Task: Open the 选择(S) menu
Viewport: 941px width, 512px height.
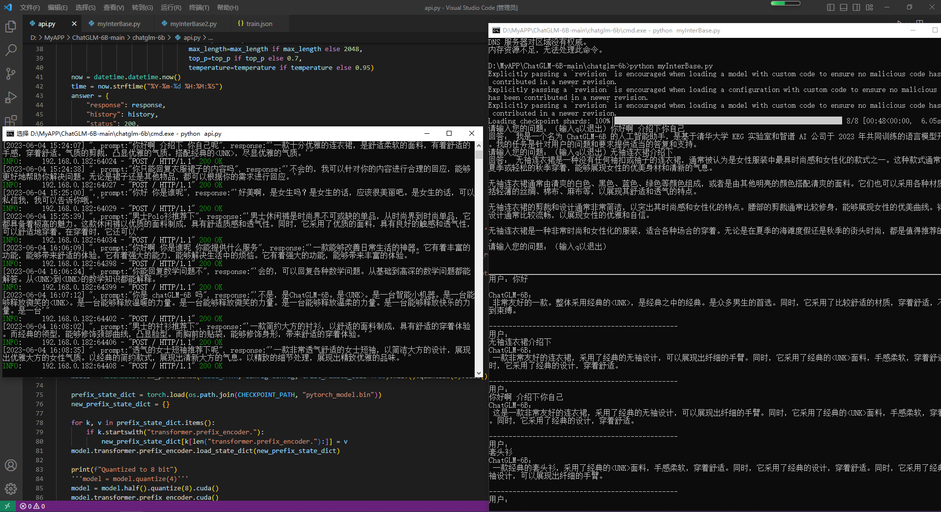Action: 86,7
